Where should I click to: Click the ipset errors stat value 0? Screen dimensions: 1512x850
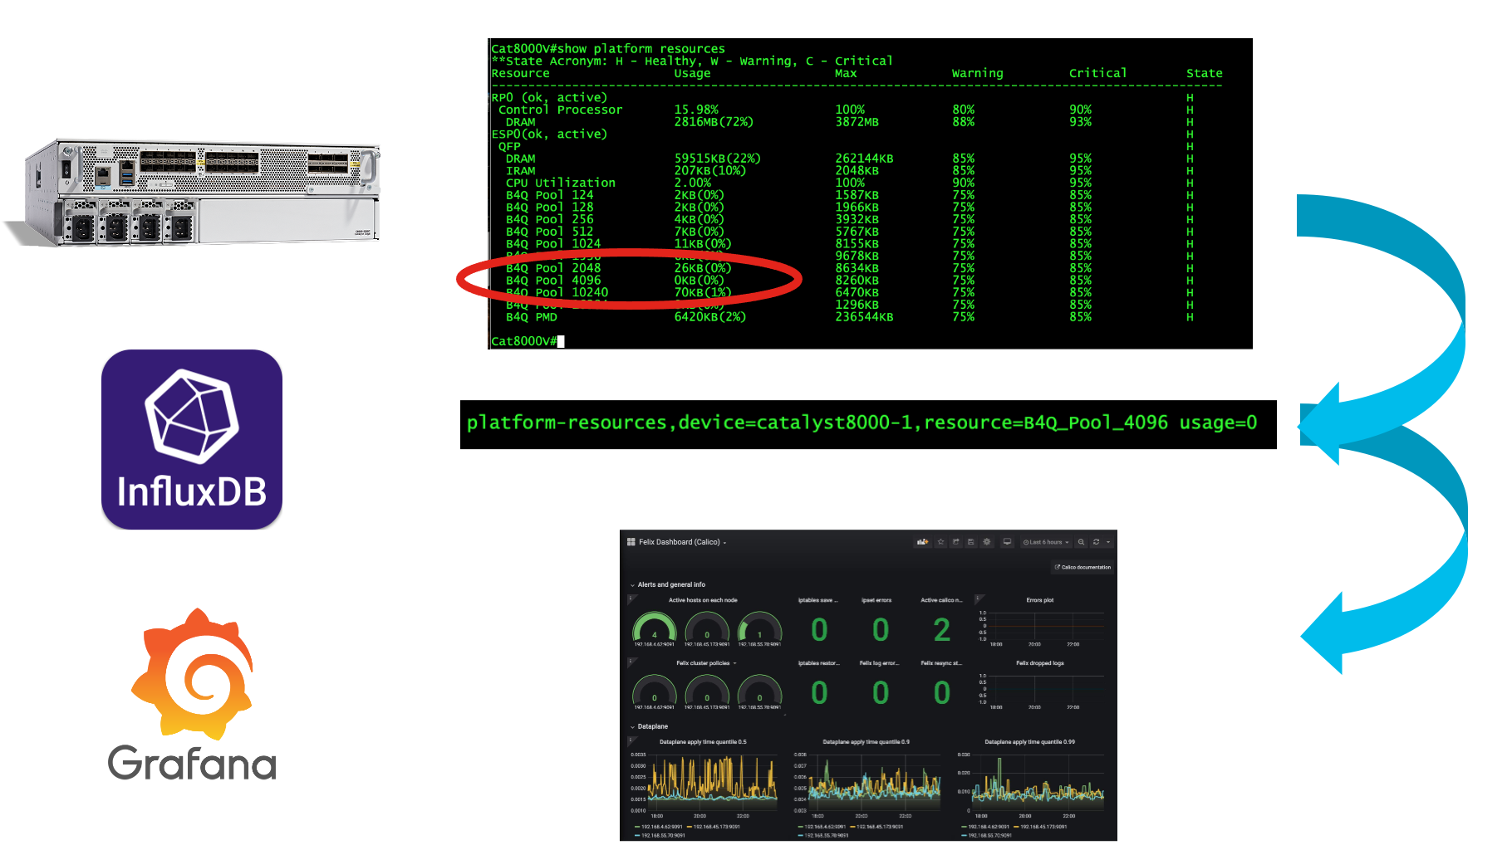tap(881, 630)
